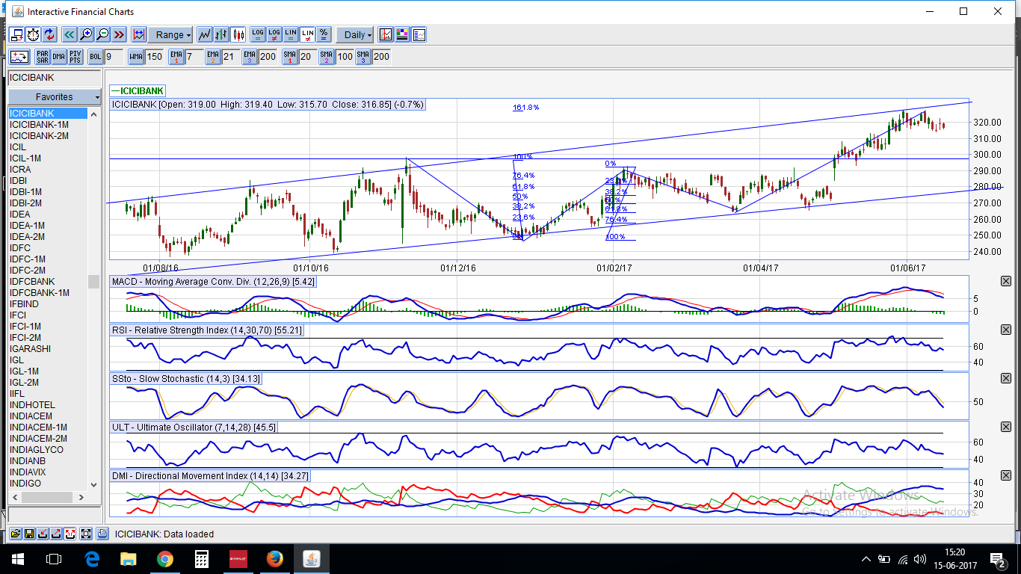Viewport: 1021px width, 574px height.
Task: Click the scroll back double-left arrows
Action: pyautogui.click(x=70, y=34)
